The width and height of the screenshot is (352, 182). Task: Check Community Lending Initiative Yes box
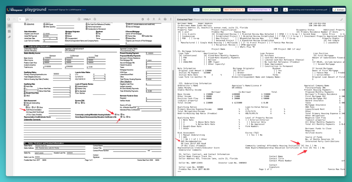pos(115,114)
